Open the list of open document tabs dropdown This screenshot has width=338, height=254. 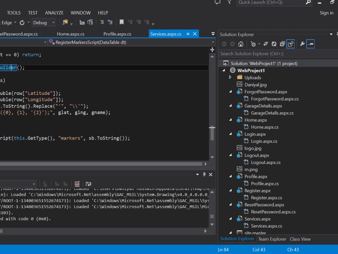pos(213,34)
